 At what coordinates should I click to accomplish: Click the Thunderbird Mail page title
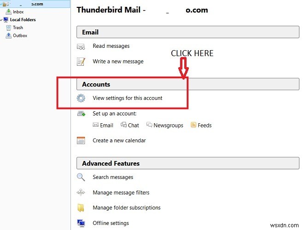(x=142, y=10)
